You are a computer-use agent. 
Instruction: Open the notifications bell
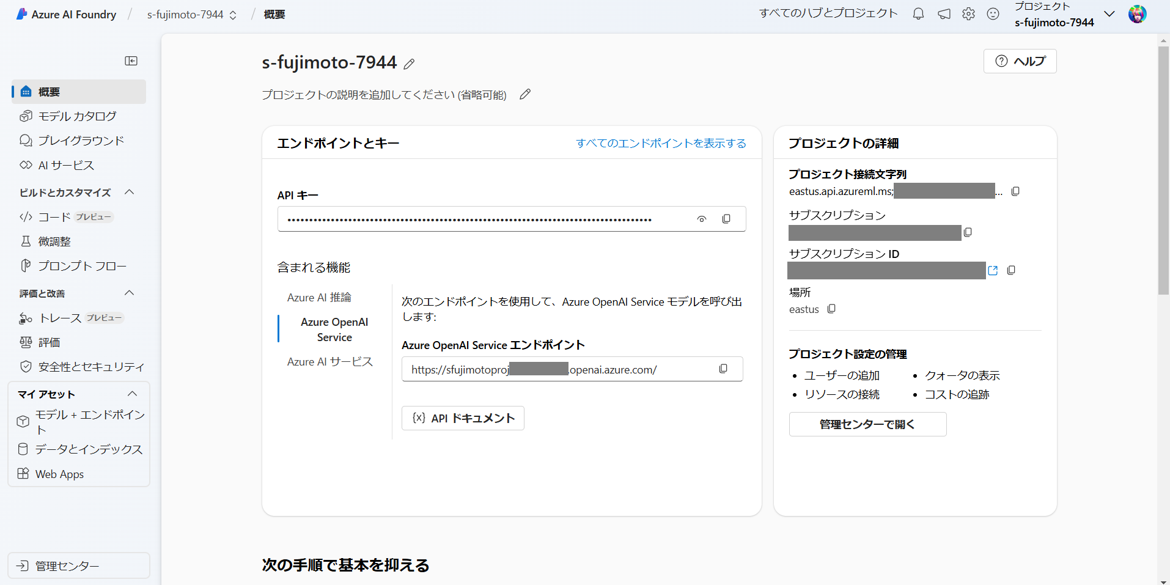coord(918,14)
